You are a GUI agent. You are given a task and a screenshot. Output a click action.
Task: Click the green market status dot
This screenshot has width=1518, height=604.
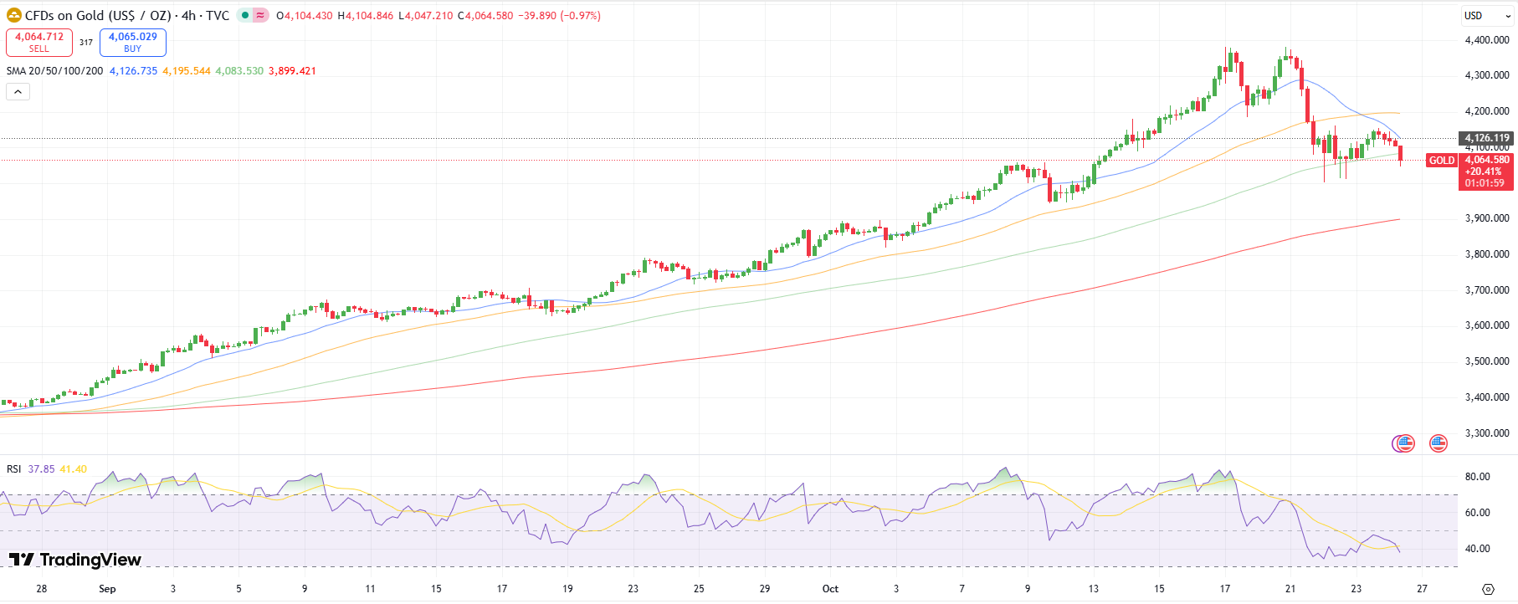[x=245, y=15]
